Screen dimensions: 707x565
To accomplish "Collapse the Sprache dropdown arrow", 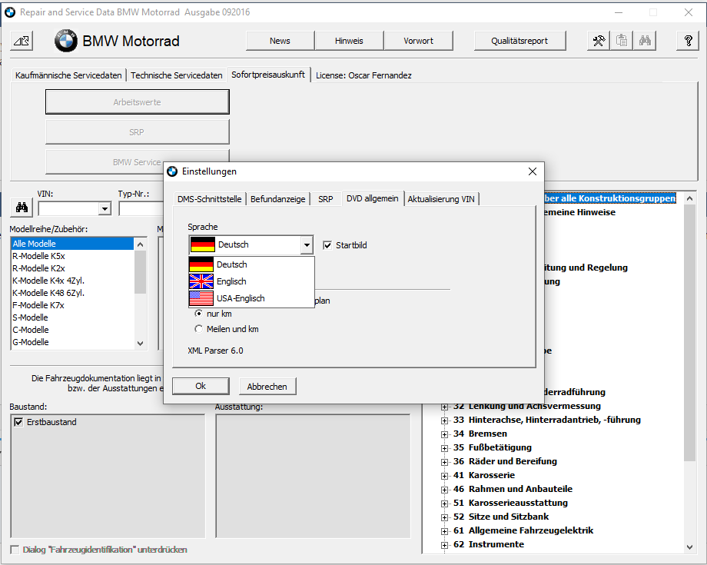I will coord(307,245).
